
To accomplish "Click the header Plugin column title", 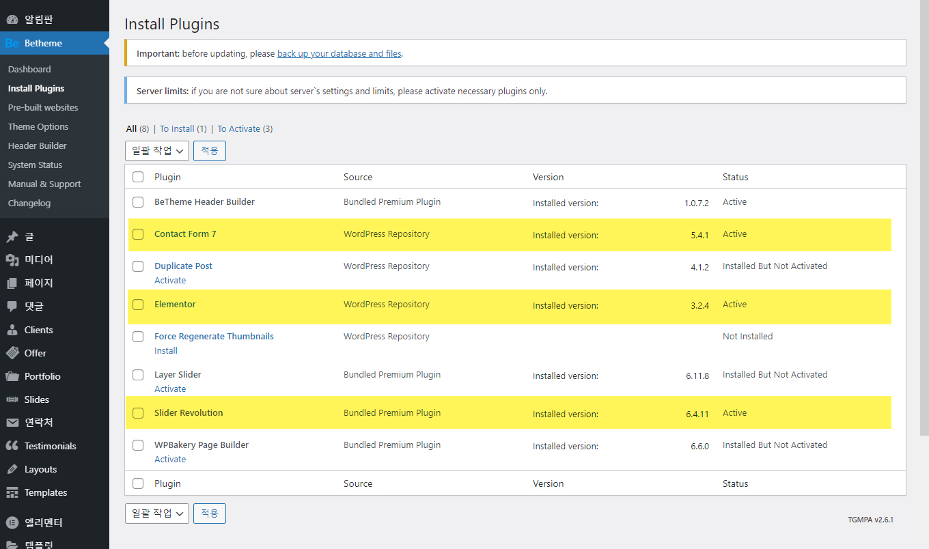I will (x=167, y=177).
